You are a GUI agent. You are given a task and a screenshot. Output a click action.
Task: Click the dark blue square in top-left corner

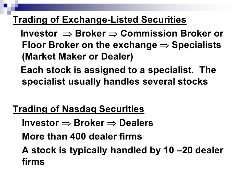5,6
